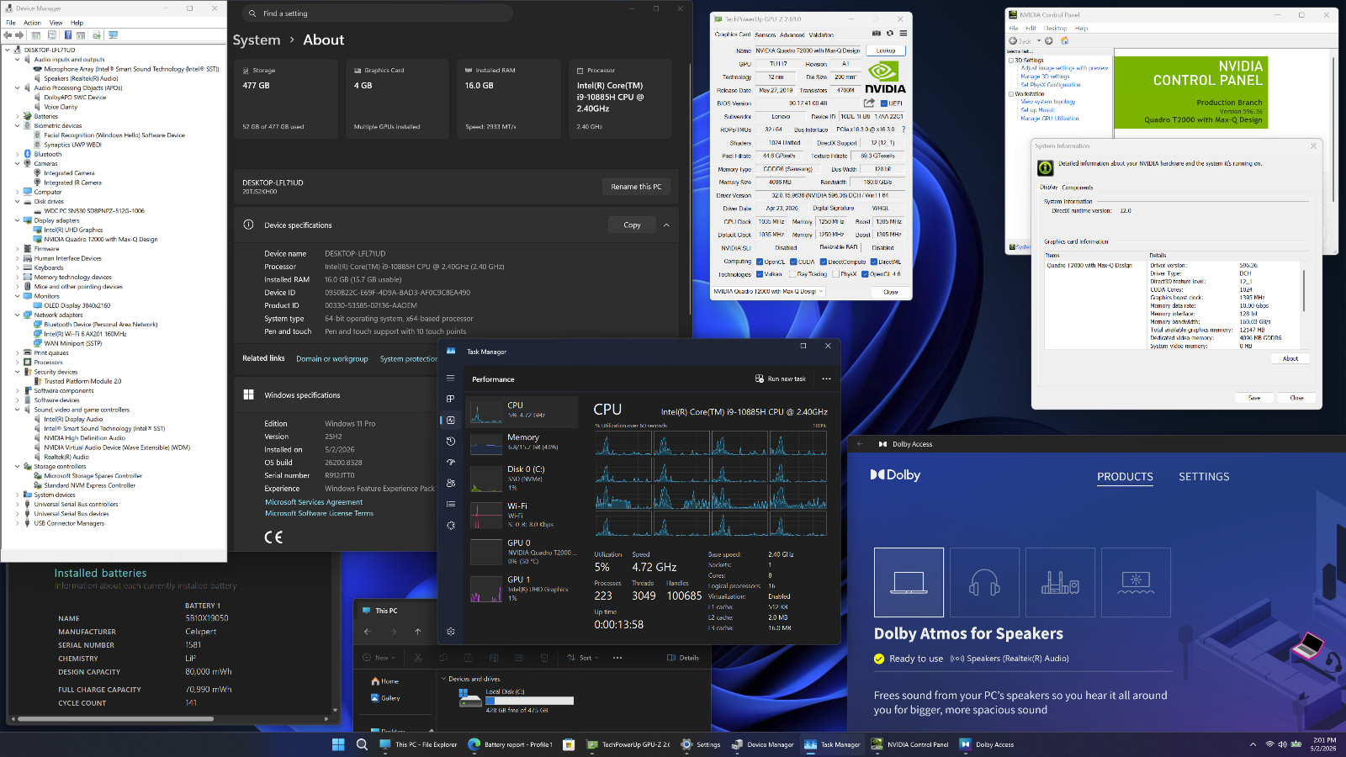Open Task Manager settings gear icon
Screen dimensions: 1346x757
pyautogui.click(x=451, y=631)
